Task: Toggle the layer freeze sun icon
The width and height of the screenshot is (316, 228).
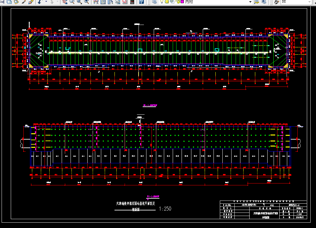Action: pyautogui.click(x=167, y=2)
